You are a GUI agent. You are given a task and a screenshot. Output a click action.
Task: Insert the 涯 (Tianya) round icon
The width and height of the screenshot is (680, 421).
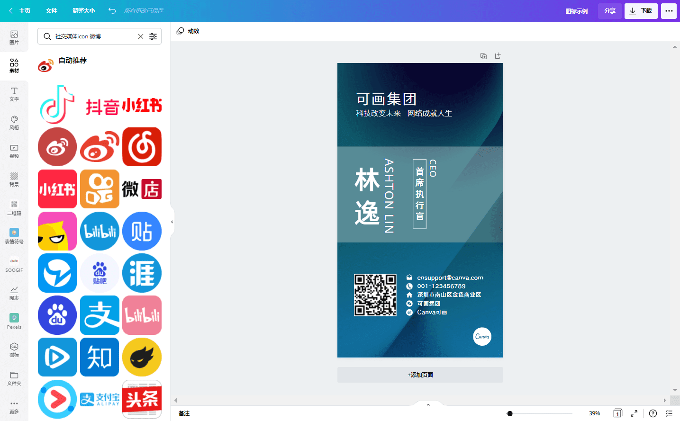click(x=142, y=273)
